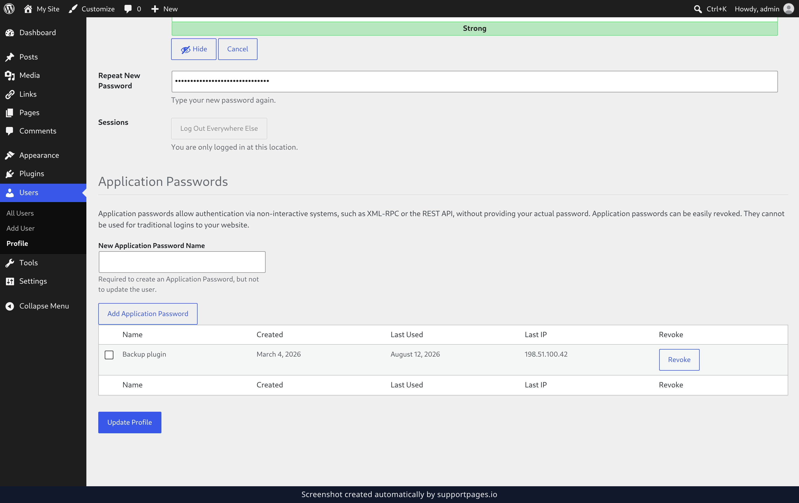The height and width of the screenshot is (503, 799).
Task: Click the New plus icon
Action: pos(155,9)
